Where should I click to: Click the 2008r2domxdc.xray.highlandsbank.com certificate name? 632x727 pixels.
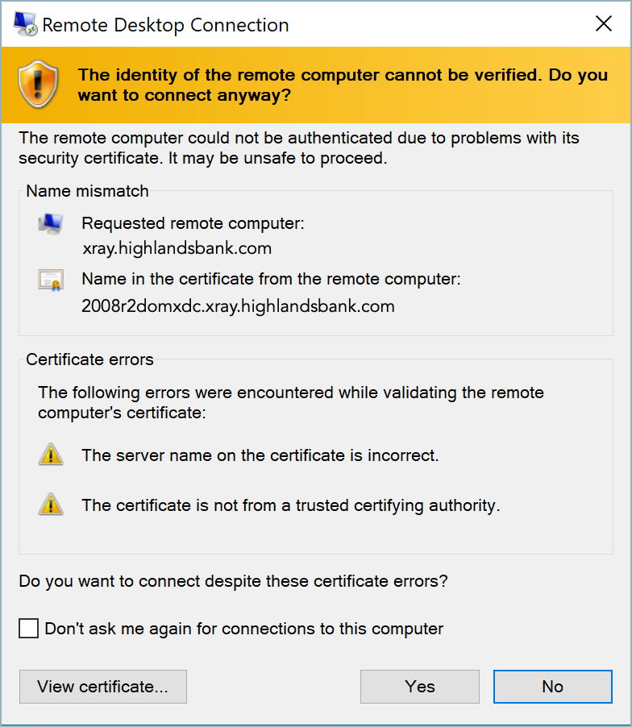click(238, 306)
